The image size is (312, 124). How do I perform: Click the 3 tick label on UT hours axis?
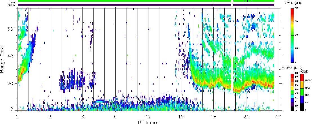click(50, 116)
